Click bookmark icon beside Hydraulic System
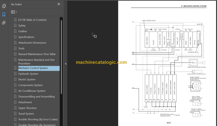 click(15, 74)
